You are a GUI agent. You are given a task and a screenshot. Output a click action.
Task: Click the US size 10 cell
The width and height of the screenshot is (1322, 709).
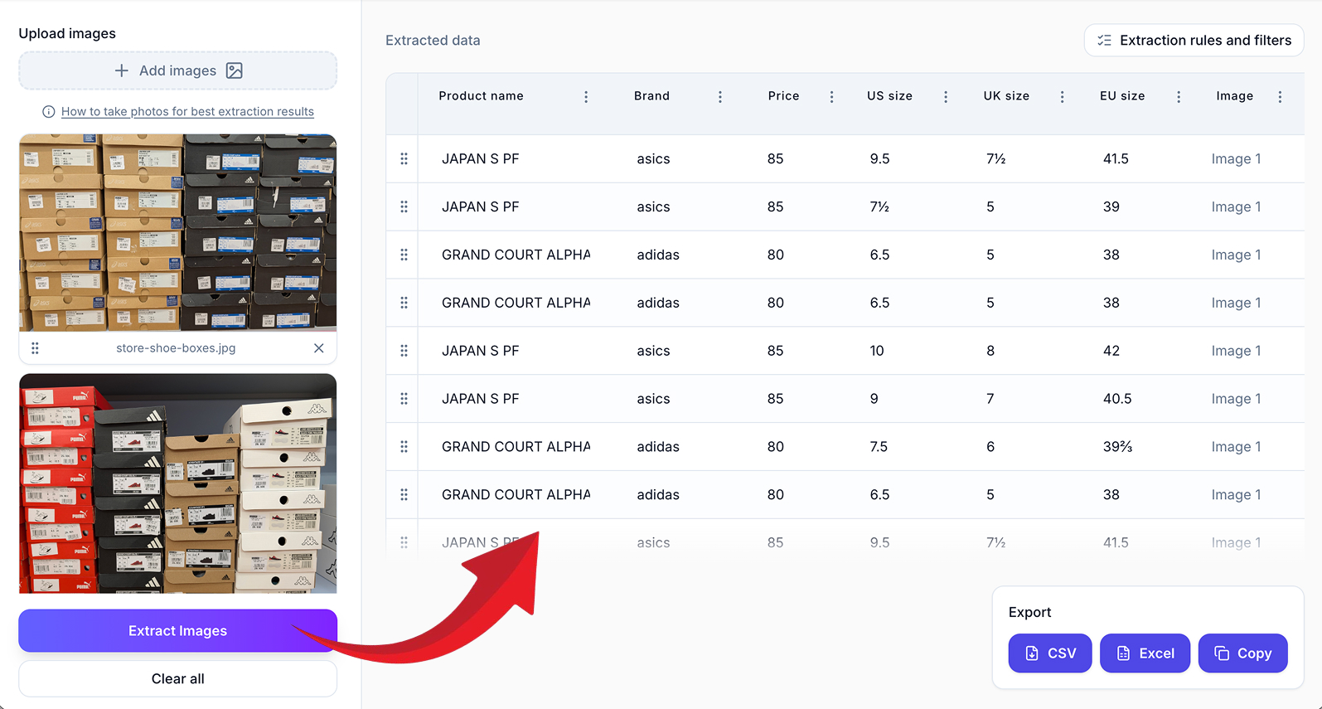click(x=877, y=351)
